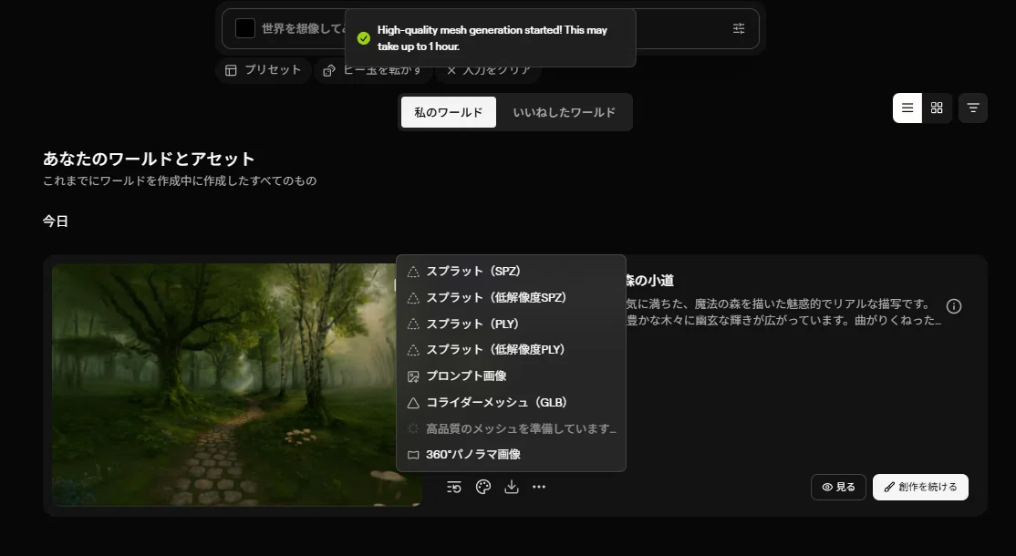This screenshot has width=1016, height=556.
Task: Click the info icon beside world description
Action: point(953,306)
